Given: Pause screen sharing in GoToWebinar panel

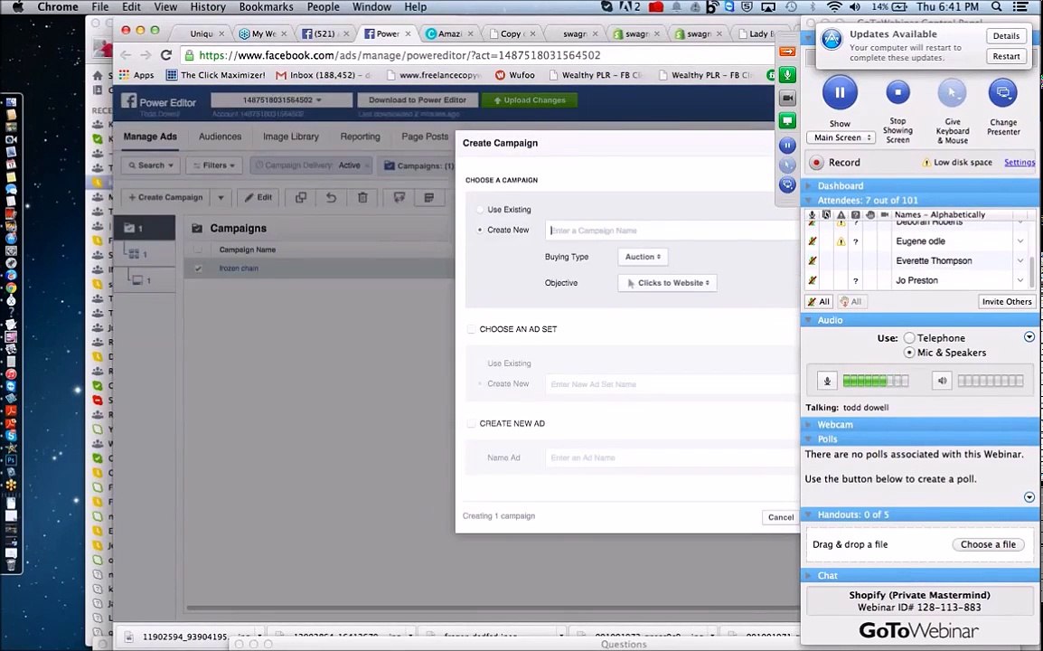Looking at the screenshot, I should point(840,92).
